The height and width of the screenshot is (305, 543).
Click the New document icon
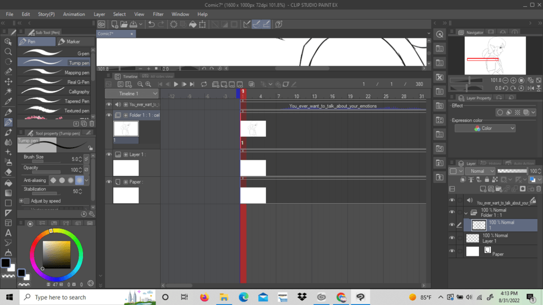[x=114, y=24]
